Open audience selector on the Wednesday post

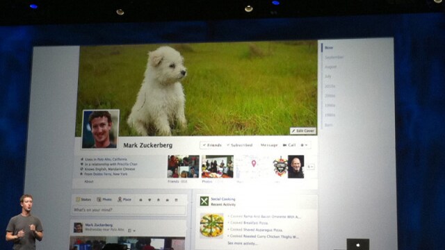131,231
